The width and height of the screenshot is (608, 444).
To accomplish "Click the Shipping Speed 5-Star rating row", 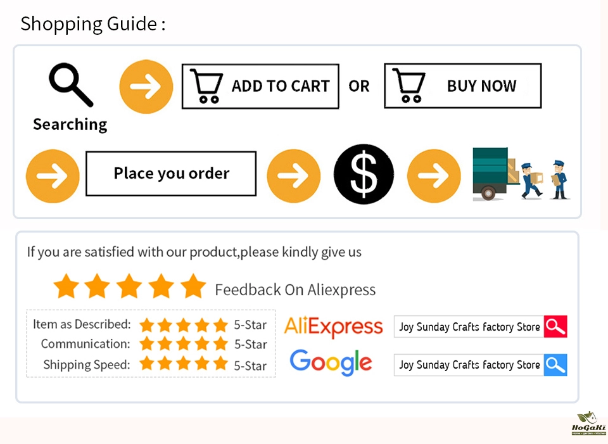I will pyautogui.click(x=184, y=364).
